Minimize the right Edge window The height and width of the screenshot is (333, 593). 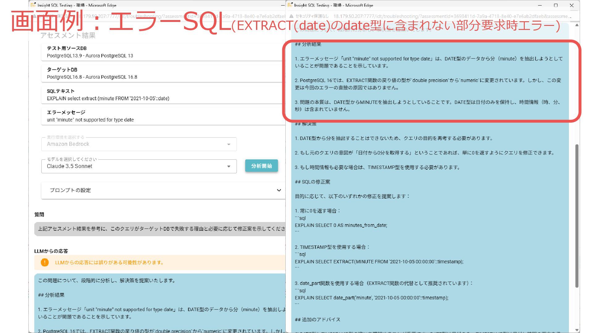click(x=540, y=5)
